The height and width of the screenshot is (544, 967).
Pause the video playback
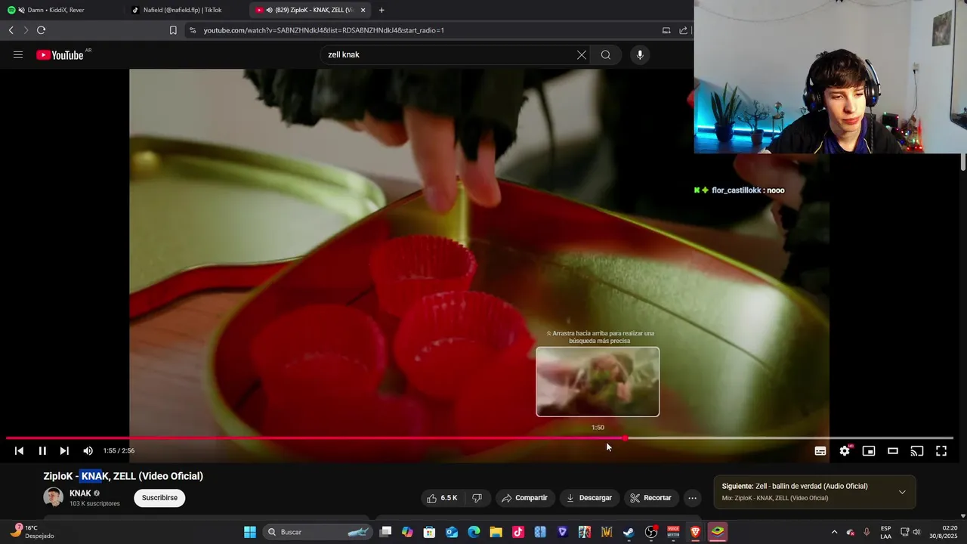[42, 451]
